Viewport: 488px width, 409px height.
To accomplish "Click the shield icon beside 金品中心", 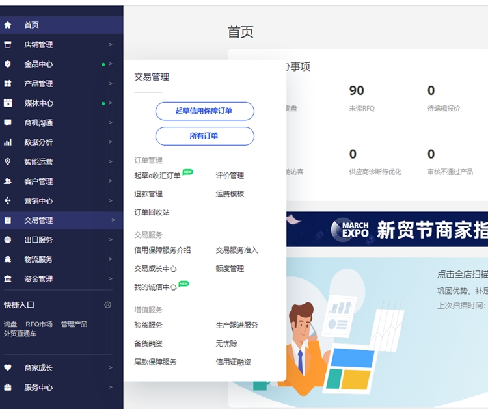I will point(8,64).
